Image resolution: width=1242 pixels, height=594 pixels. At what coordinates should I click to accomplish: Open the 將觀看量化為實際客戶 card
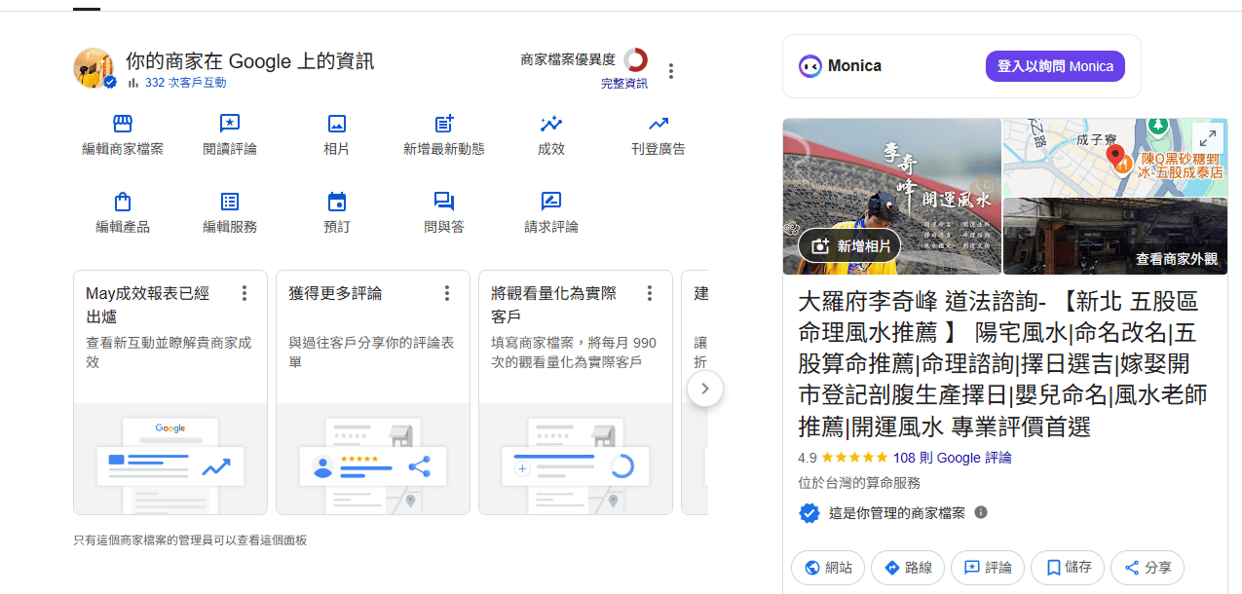(576, 392)
